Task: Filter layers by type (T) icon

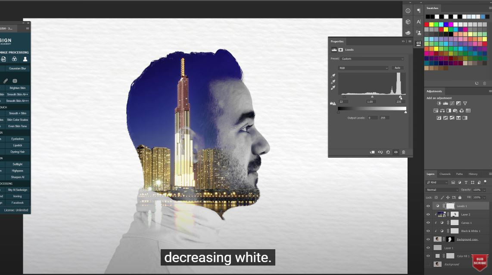Action: pyautogui.click(x=466, y=182)
